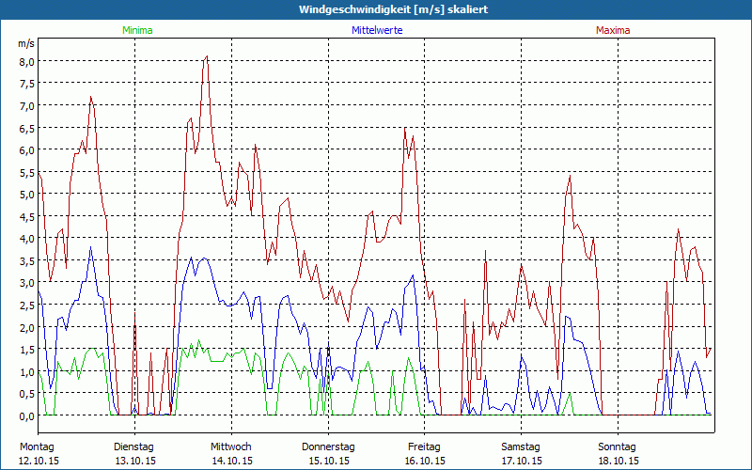Select the blue 'Mittelwerte' legend label
Image resolution: width=752 pixels, height=470 pixels.
pos(377,30)
